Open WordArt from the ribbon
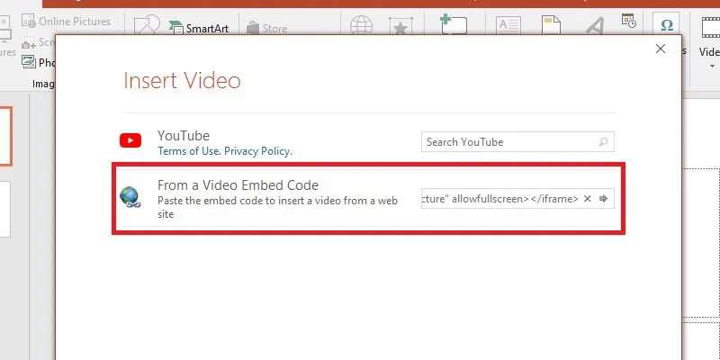The width and height of the screenshot is (720, 360). point(595,25)
